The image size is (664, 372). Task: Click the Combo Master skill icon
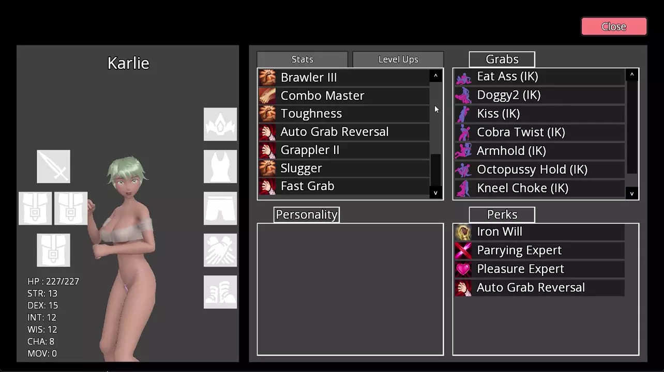click(267, 96)
